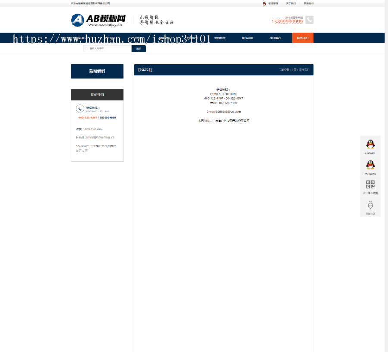Click the magnifier icon in the search box
Viewport: 388px width, 352px height.
[86, 48]
